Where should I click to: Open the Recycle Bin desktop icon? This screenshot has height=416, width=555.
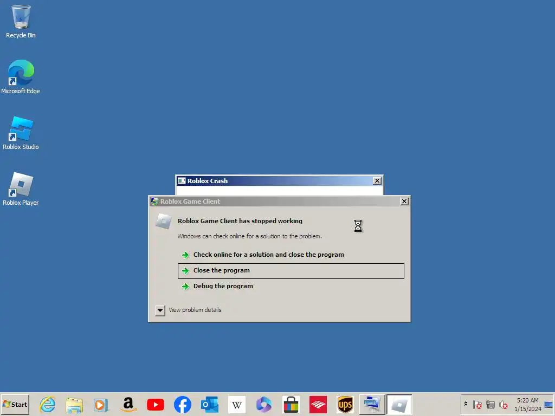pos(21,21)
